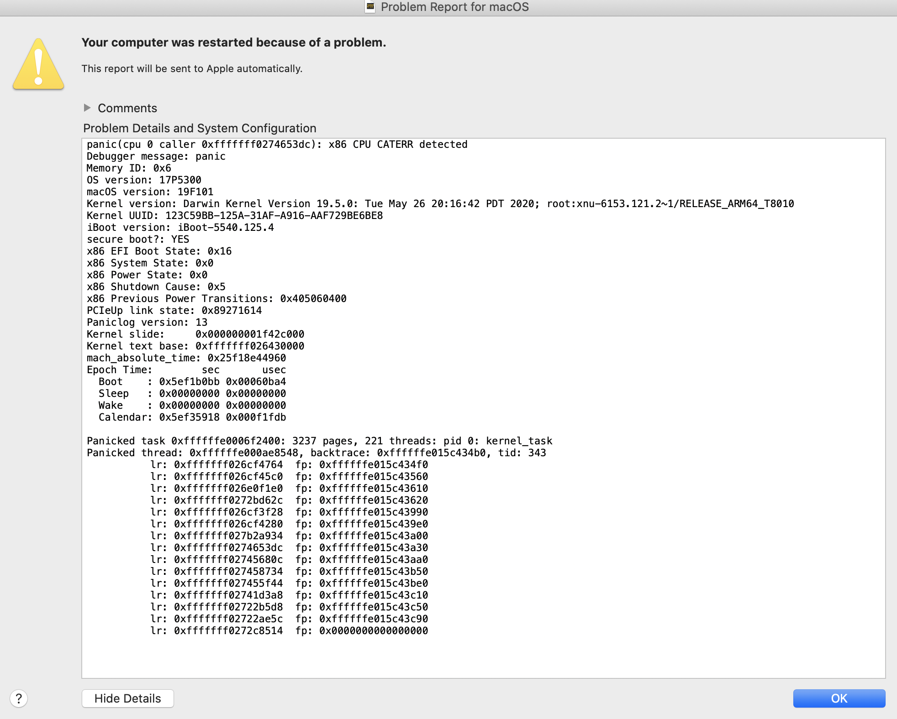Image resolution: width=897 pixels, height=719 pixels.
Task: Click the "sent to Apple automatically" message
Action: [192, 68]
